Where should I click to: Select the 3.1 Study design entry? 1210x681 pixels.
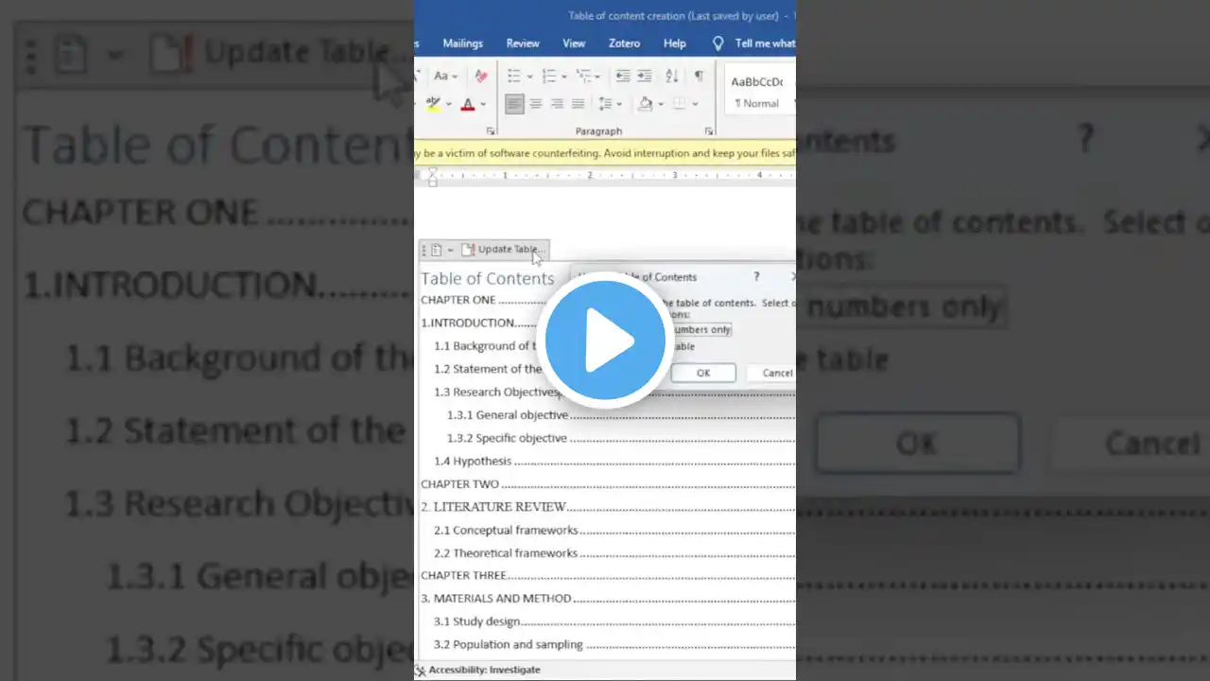tap(477, 622)
